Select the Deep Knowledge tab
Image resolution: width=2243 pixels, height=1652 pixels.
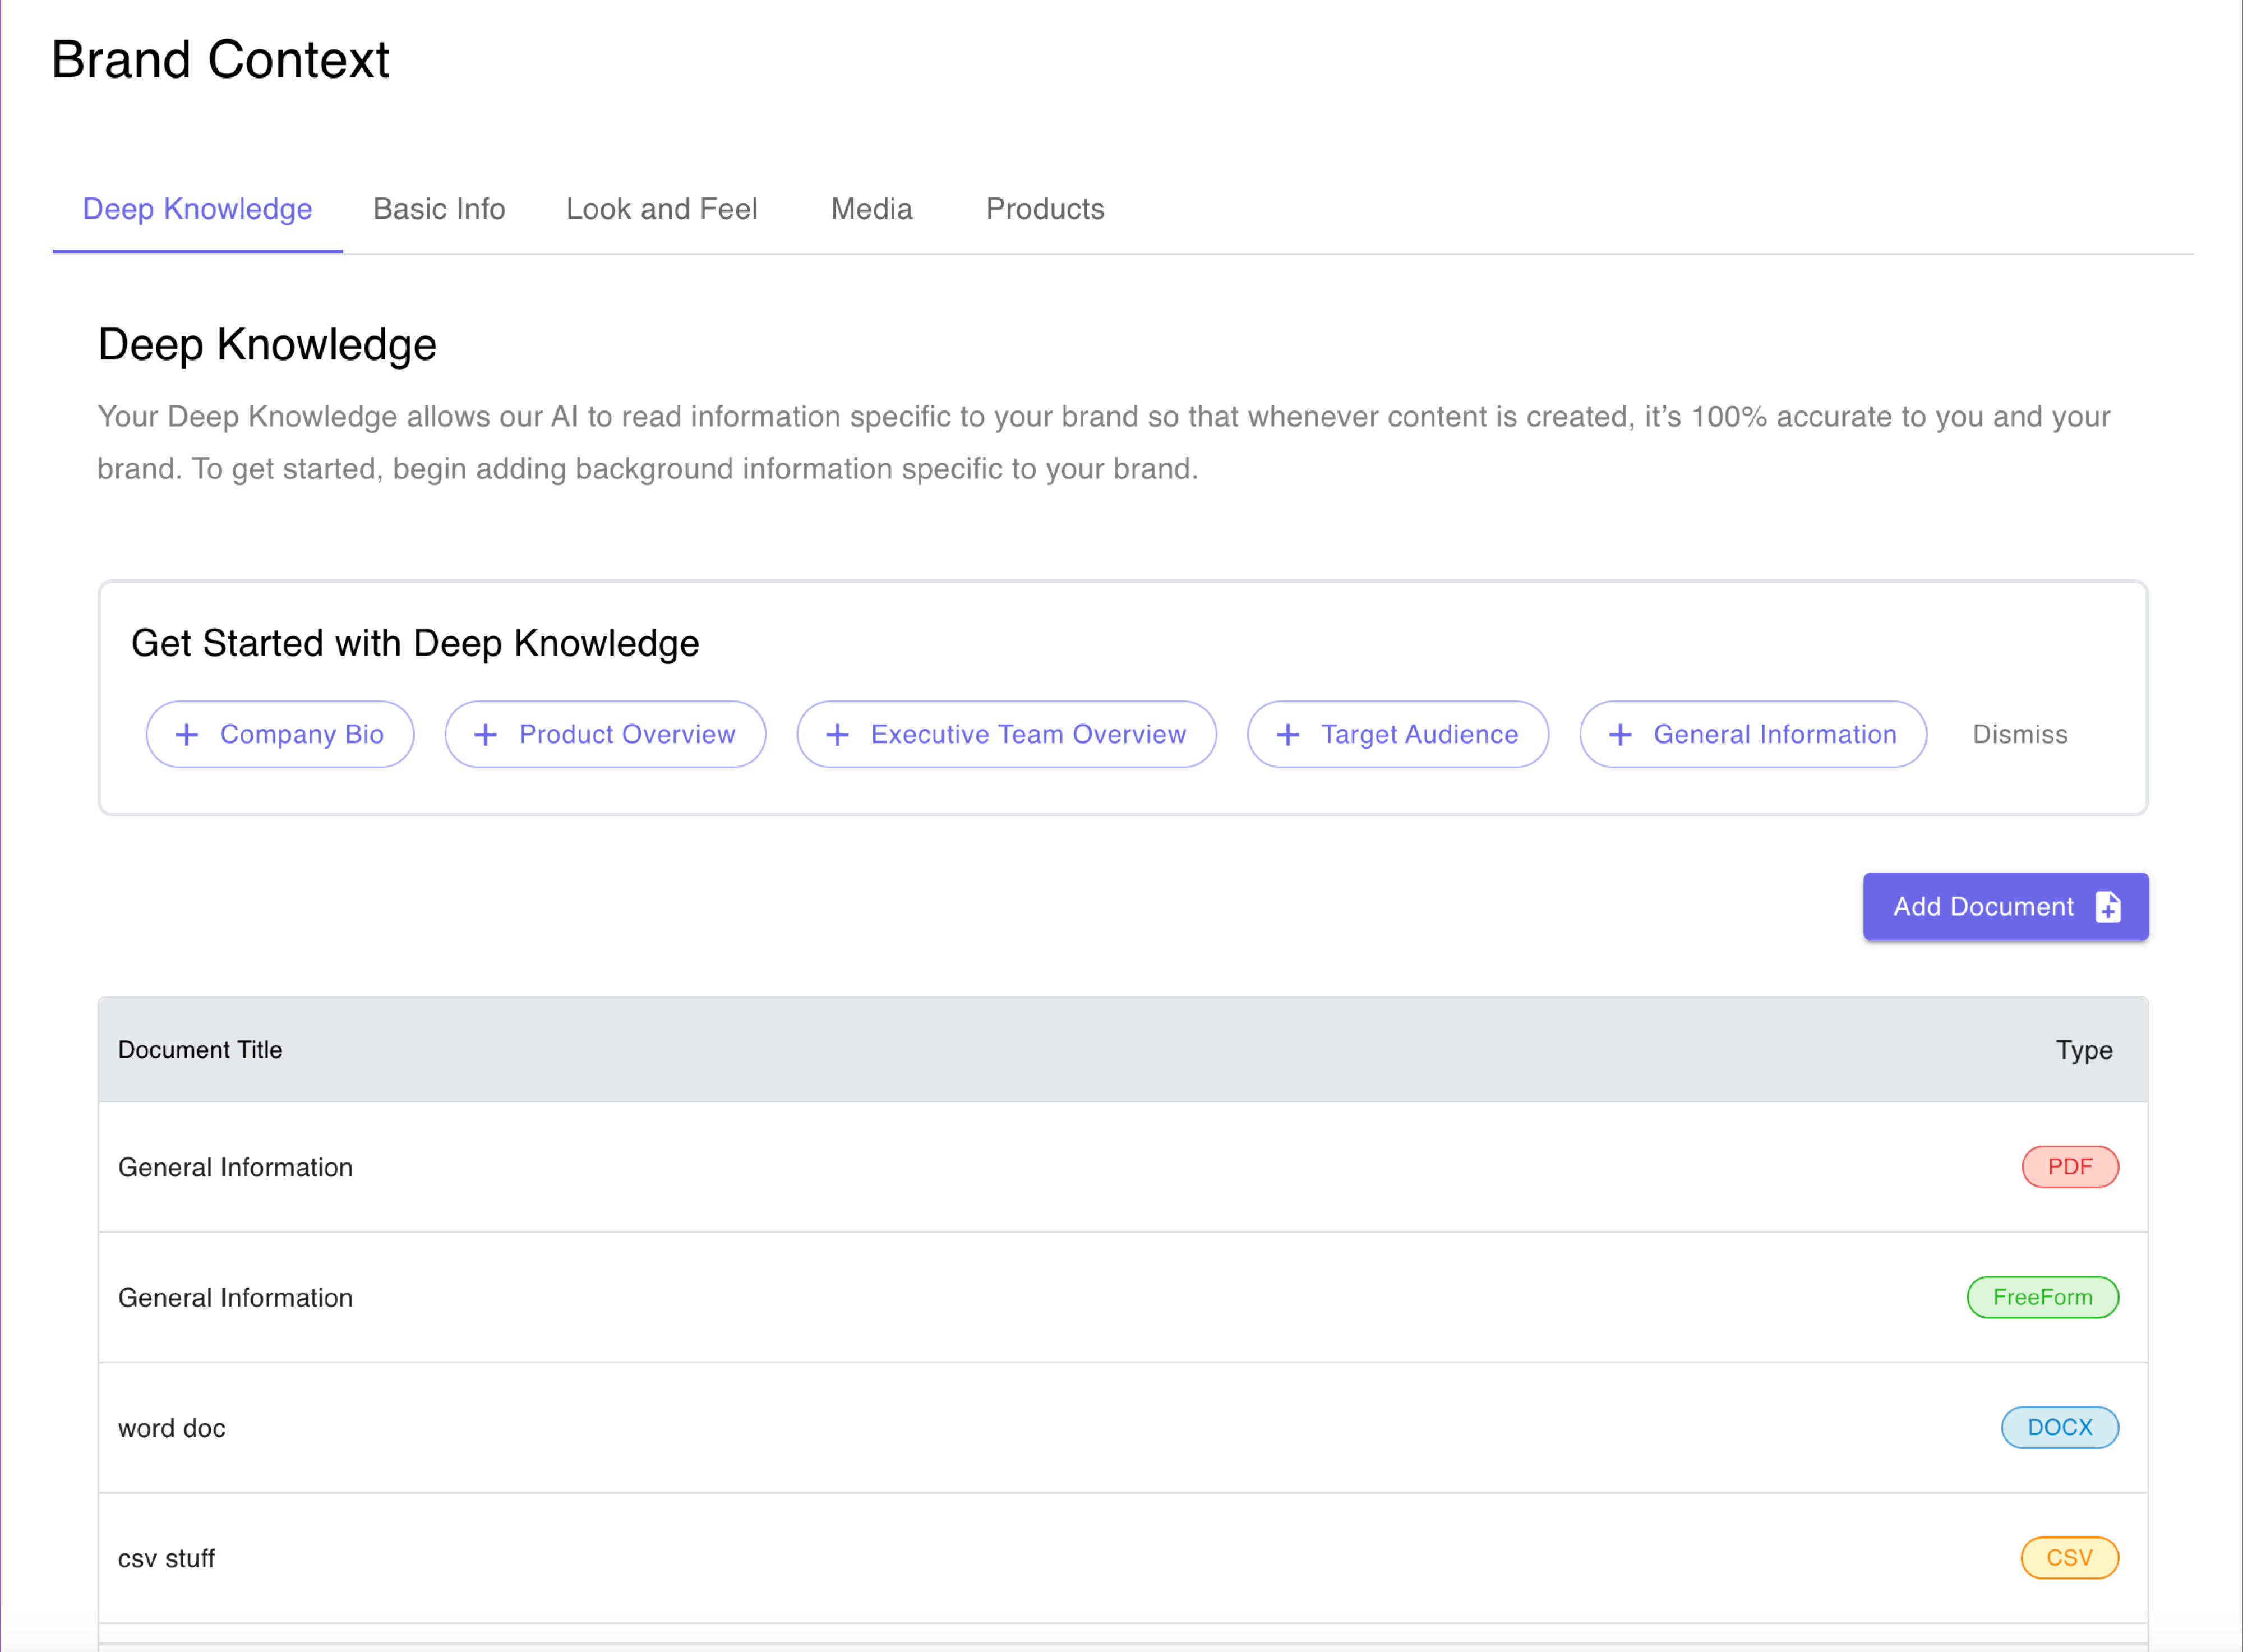[197, 209]
